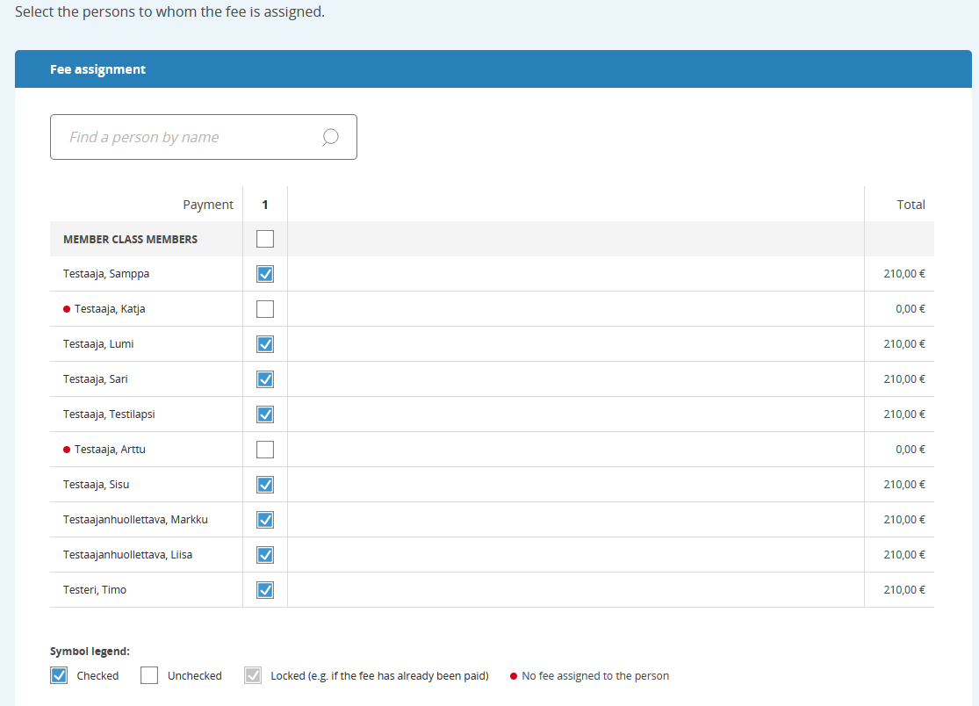979x706 pixels.
Task: Click red dot next to Testaaja, Katja
Action: coord(67,309)
